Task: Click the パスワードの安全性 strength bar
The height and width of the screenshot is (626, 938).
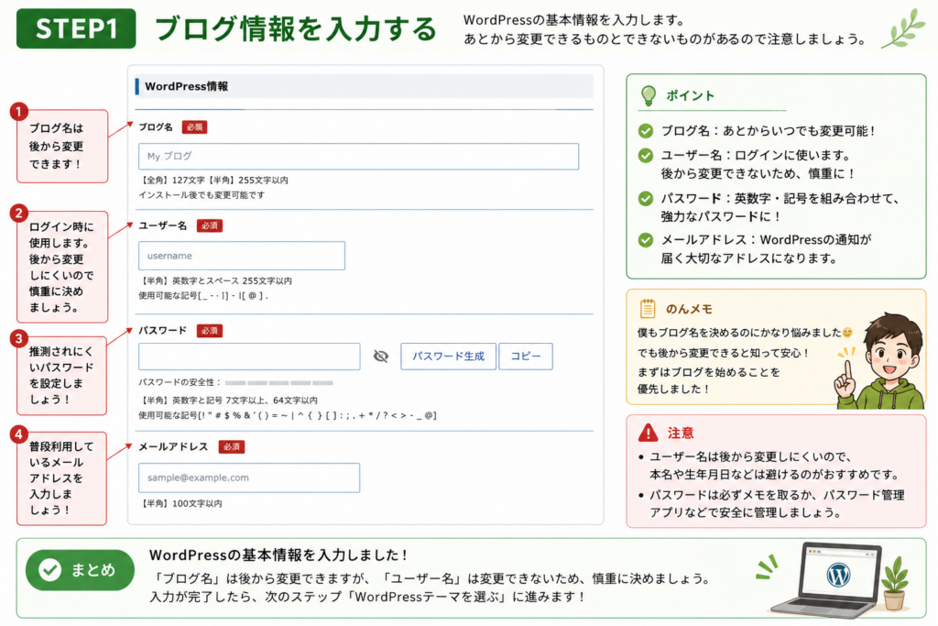Action: click(278, 382)
